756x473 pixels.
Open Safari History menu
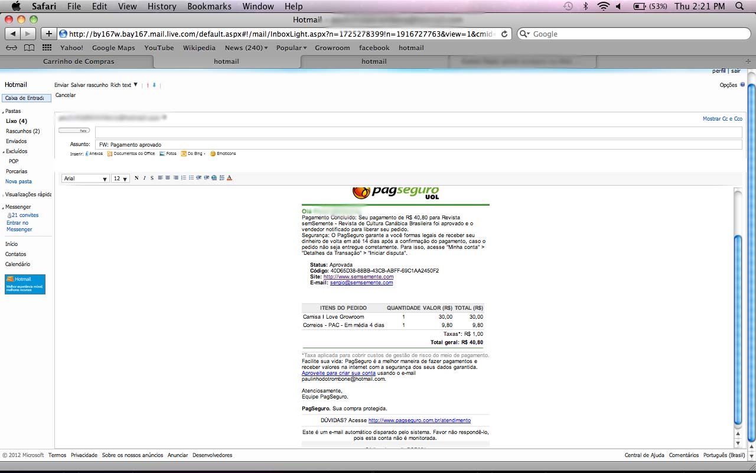pyautogui.click(x=162, y=6)
